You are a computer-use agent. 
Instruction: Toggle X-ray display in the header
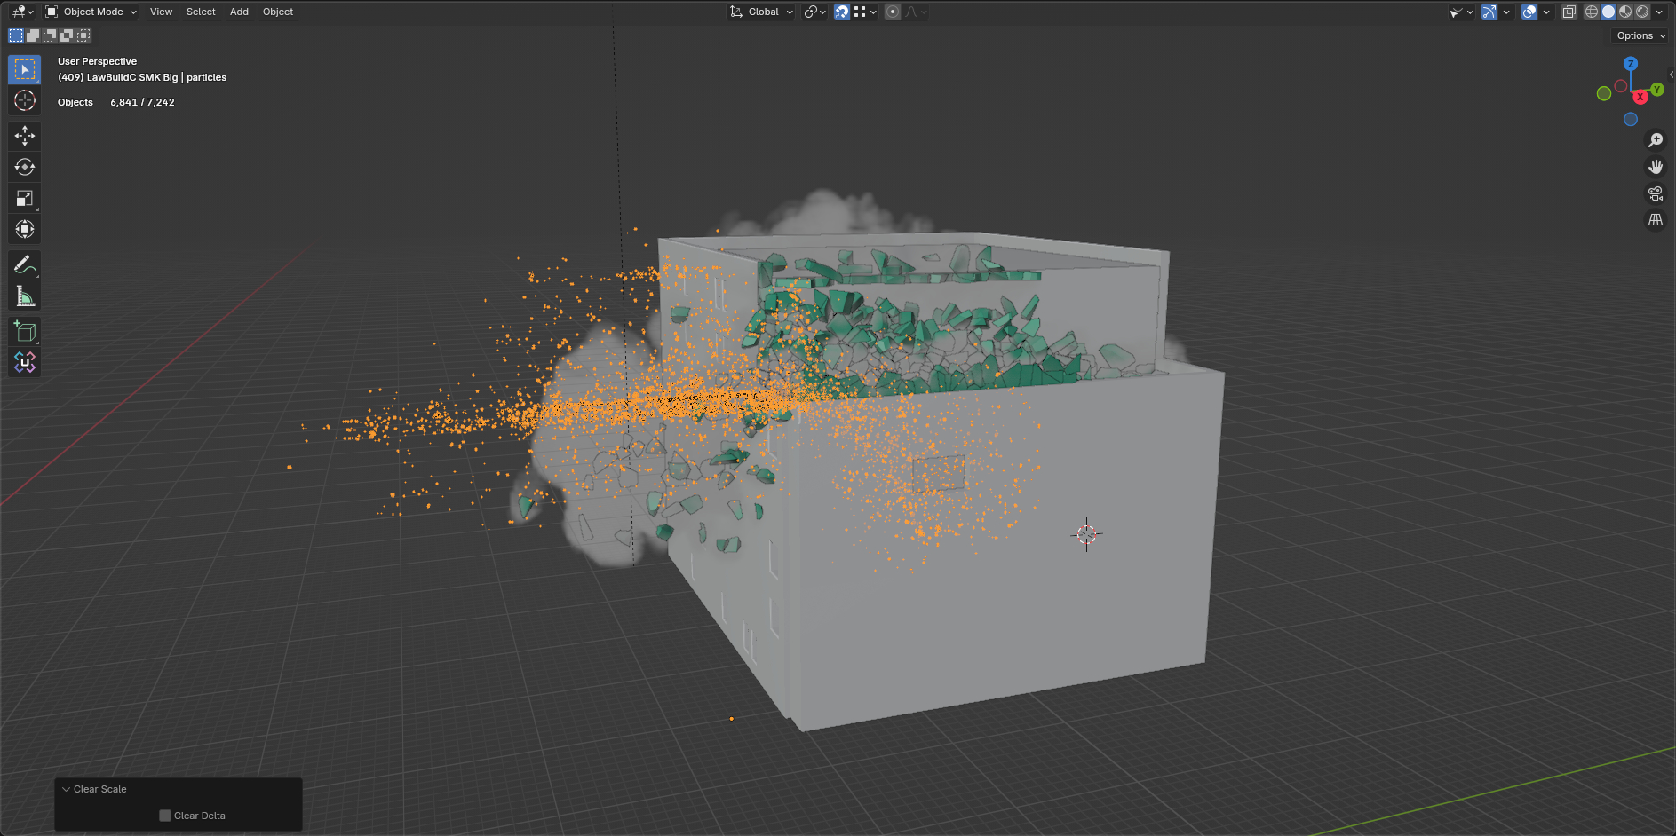click(x=1569, y=12)
